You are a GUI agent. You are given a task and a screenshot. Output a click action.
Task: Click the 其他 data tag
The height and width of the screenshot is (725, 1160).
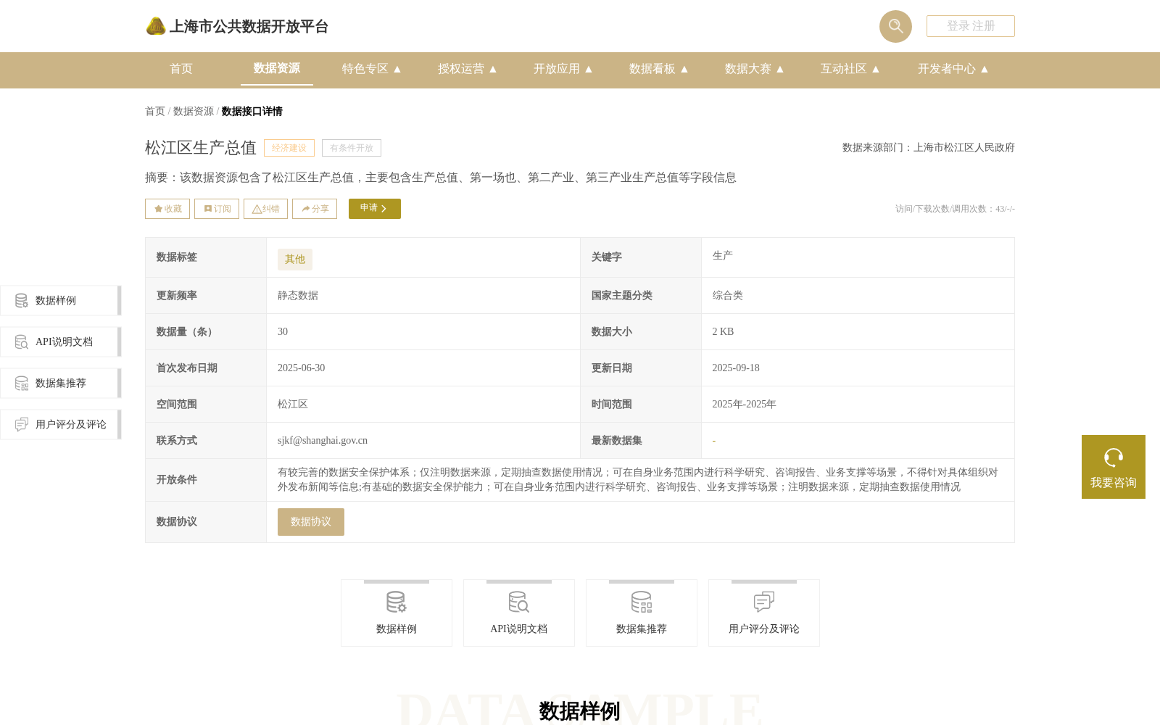point(295,260)
